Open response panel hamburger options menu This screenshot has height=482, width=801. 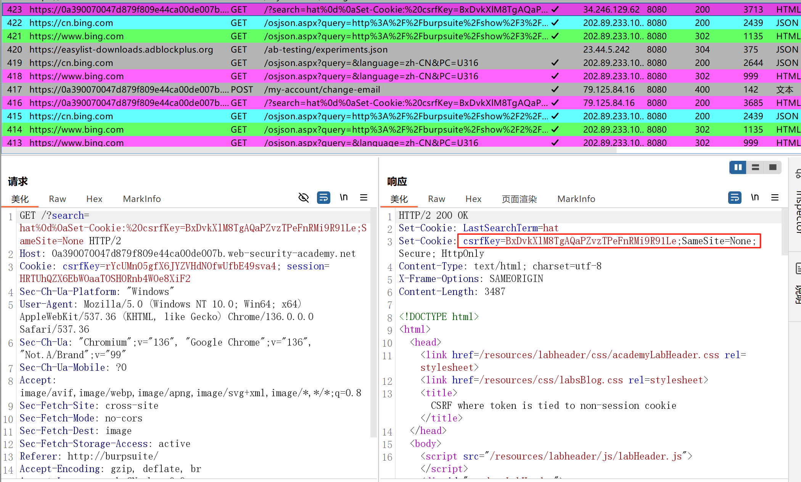tap(775, 197)
